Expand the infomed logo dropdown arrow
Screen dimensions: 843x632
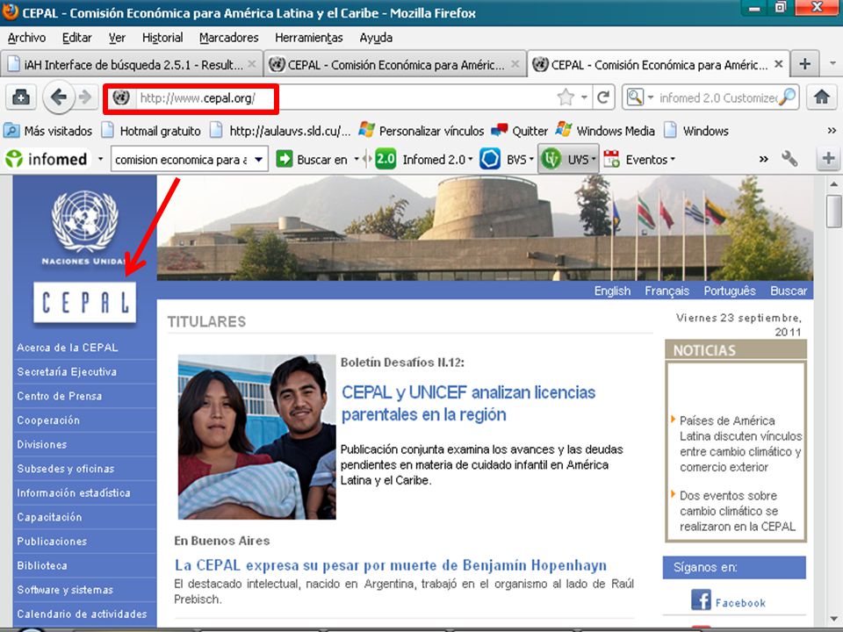coord(100,159)
